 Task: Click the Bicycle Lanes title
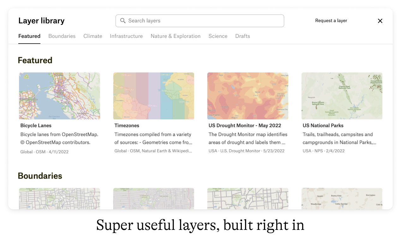[36, 125]
